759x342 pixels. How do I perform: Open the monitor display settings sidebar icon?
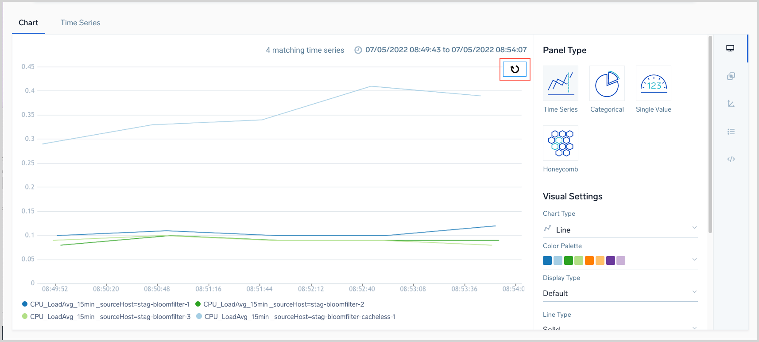tap(730, 48)
